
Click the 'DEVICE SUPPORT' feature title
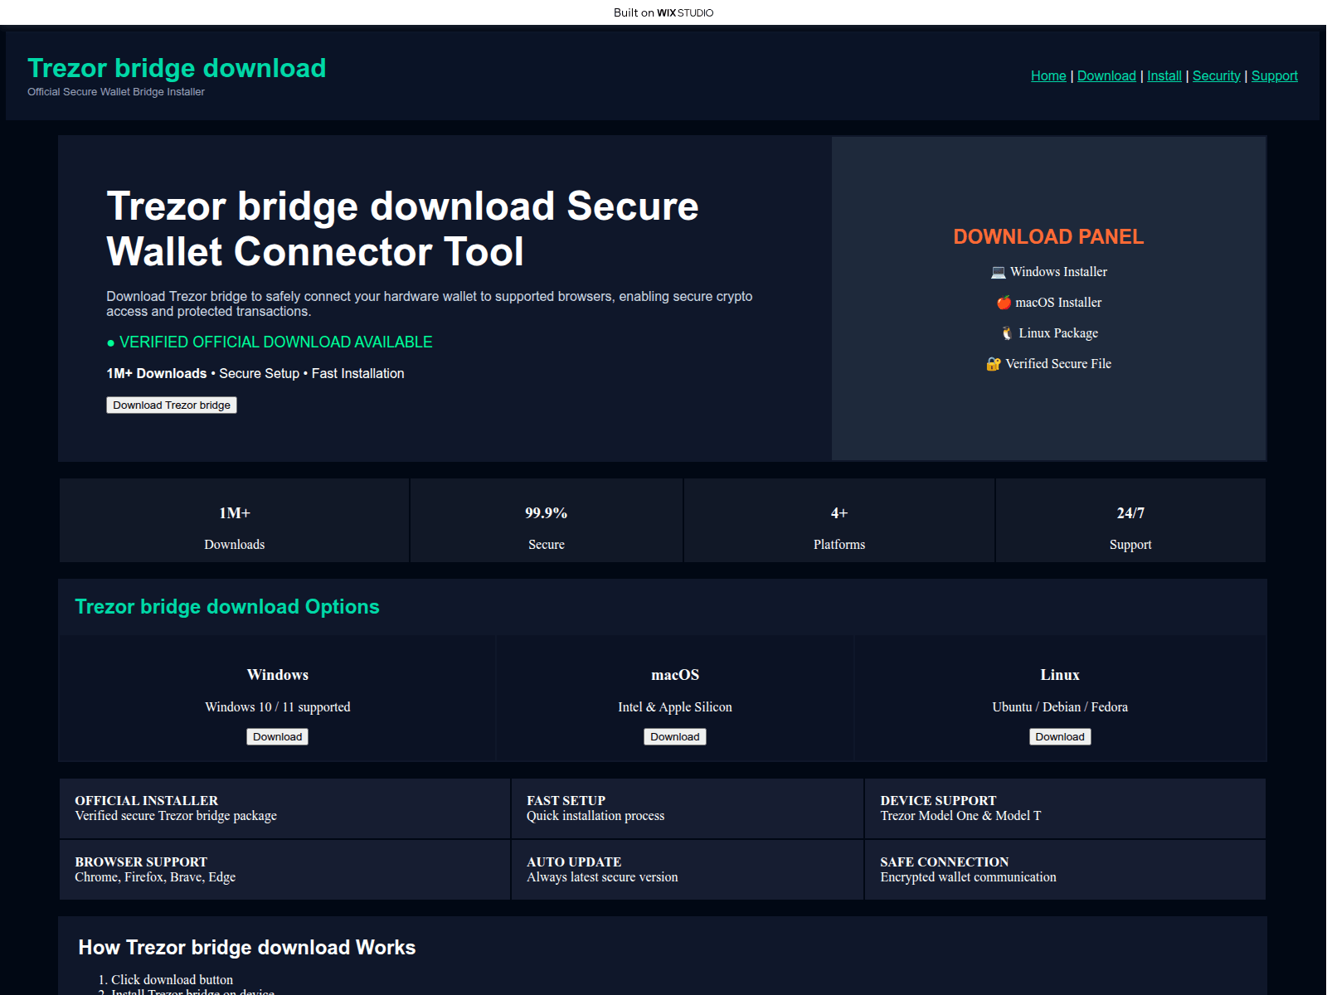pos(938,801)
